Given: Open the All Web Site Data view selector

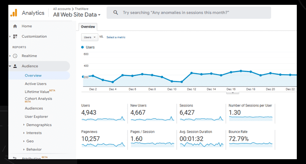Looking at the screenshot, I should [76, 14].
